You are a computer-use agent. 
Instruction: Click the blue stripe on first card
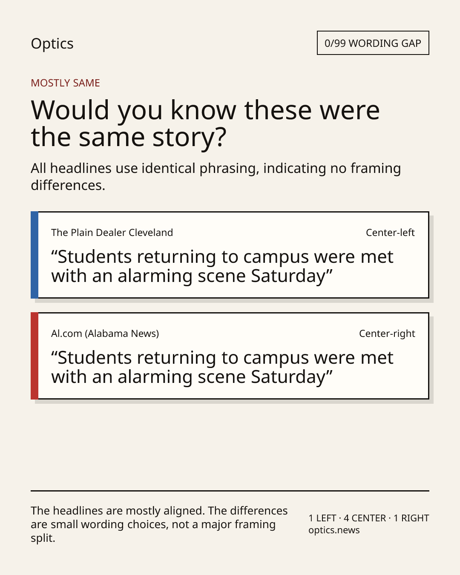tap(34, 255)
